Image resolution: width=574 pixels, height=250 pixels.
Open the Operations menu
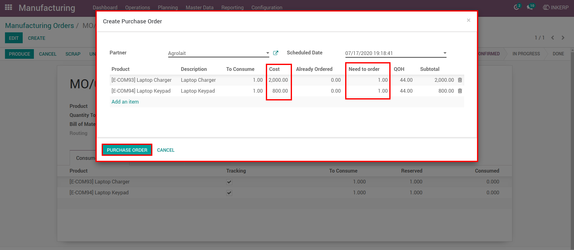[137, 7]
